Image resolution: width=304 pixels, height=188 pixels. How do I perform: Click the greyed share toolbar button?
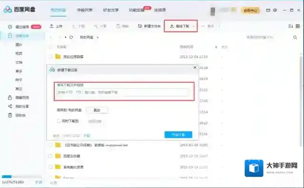100,26
